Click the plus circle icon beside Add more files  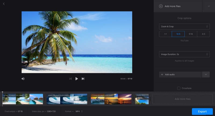tap(161, 6)
